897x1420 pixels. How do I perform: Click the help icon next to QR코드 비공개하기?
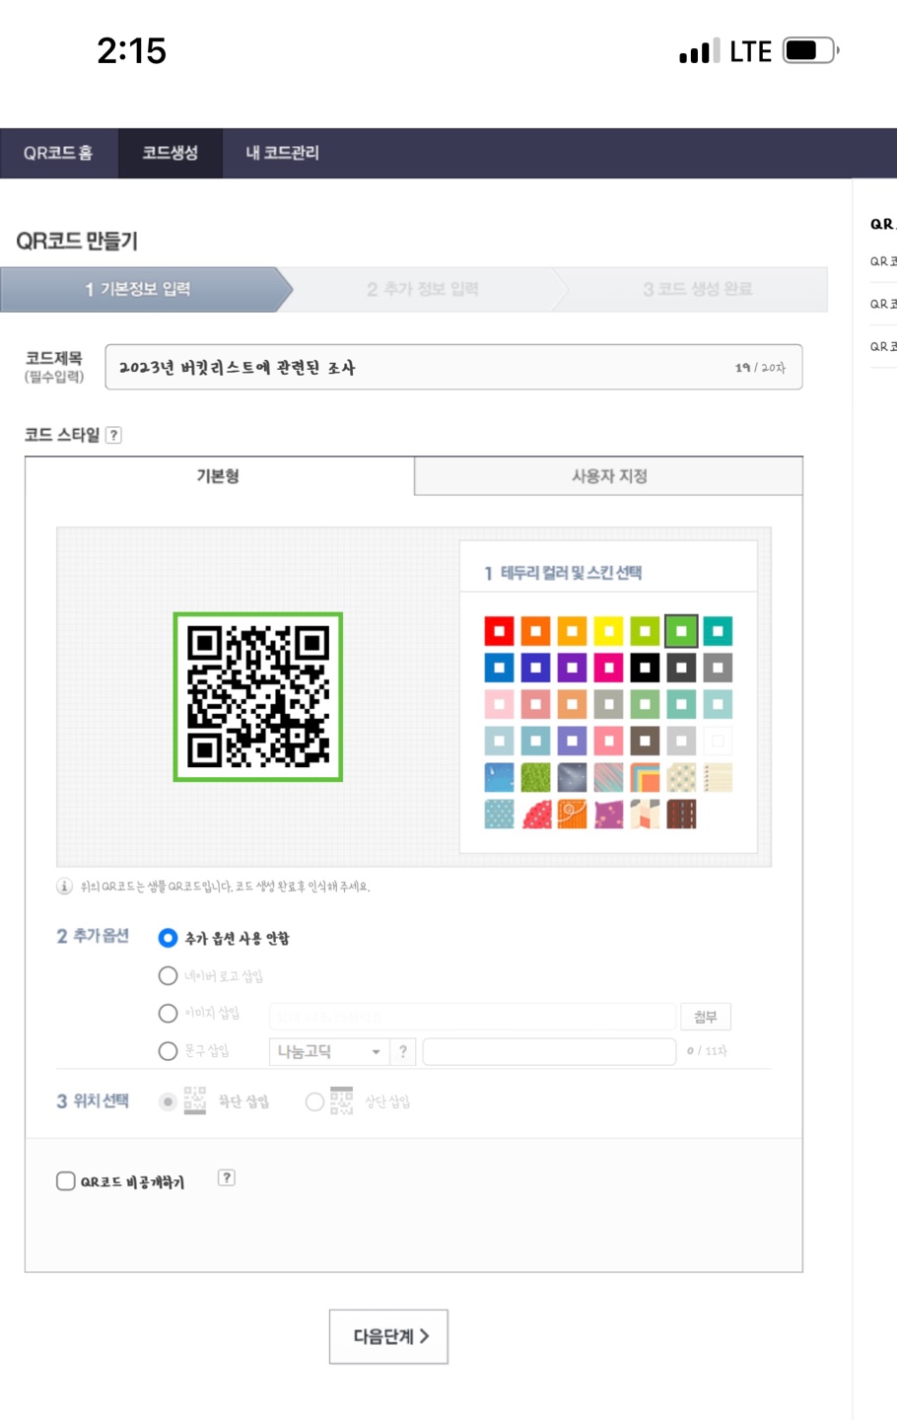tap(227, 1177)
